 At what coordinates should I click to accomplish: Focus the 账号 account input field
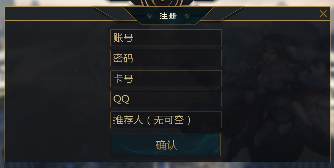pyautogui.click(x=166, y=38)
